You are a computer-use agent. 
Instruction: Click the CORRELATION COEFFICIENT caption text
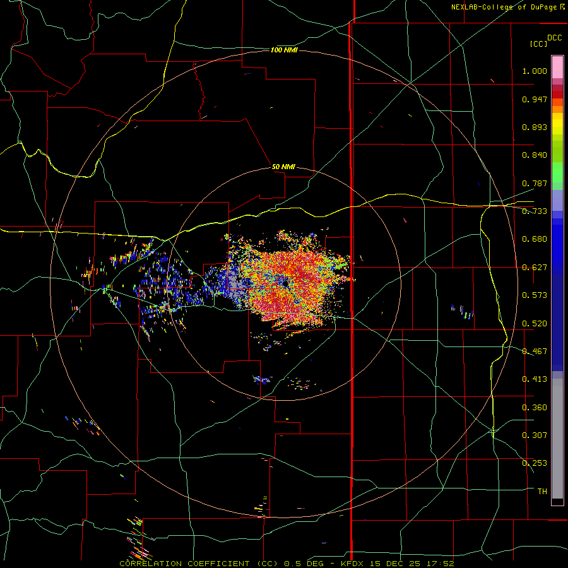[184, 564]
